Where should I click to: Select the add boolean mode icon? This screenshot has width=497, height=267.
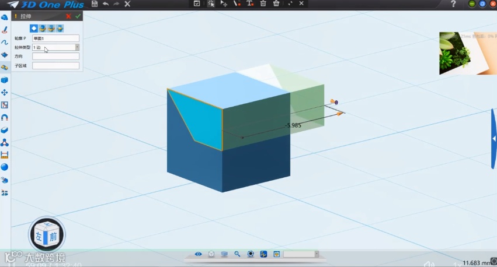(x=43, y=29)
